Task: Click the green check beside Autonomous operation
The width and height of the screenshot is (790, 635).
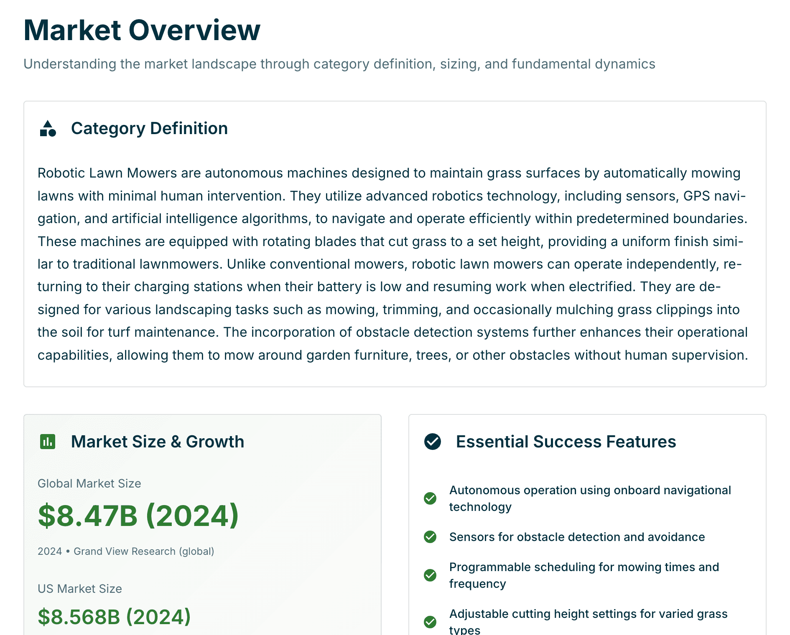Action: click(x=430, y=498)
